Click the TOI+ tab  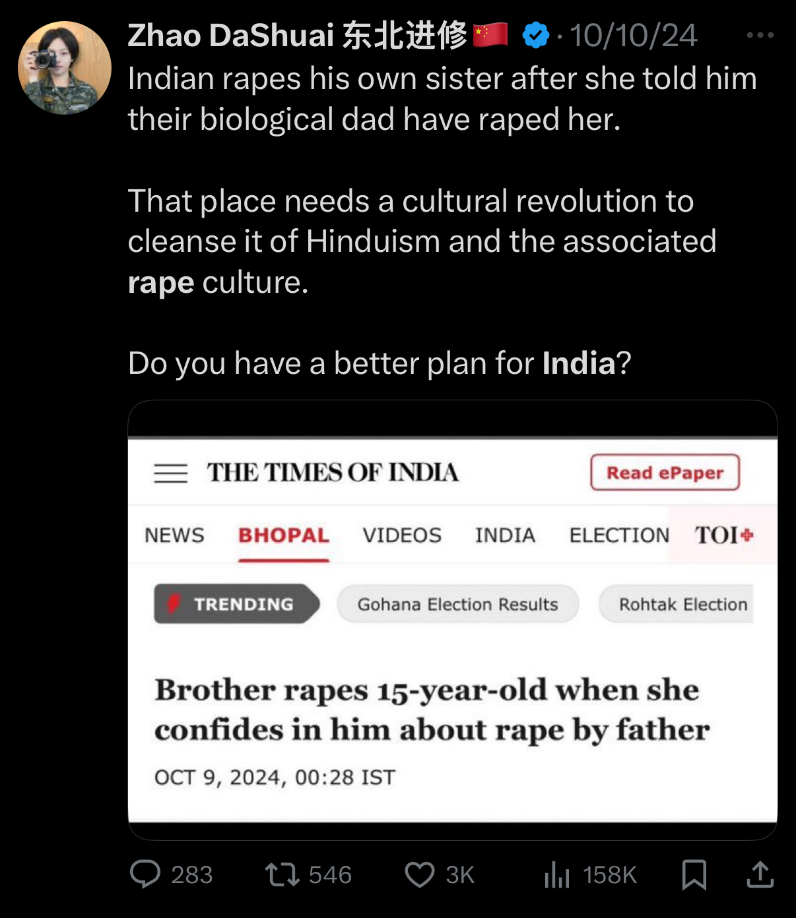723,535
